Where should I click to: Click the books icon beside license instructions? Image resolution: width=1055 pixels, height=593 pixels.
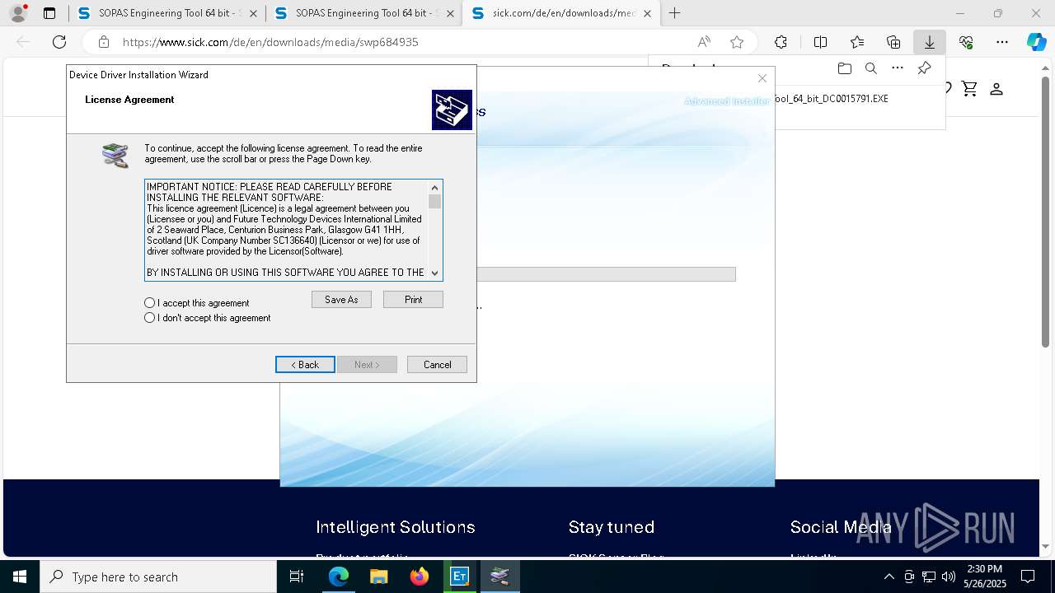point(115,155)
